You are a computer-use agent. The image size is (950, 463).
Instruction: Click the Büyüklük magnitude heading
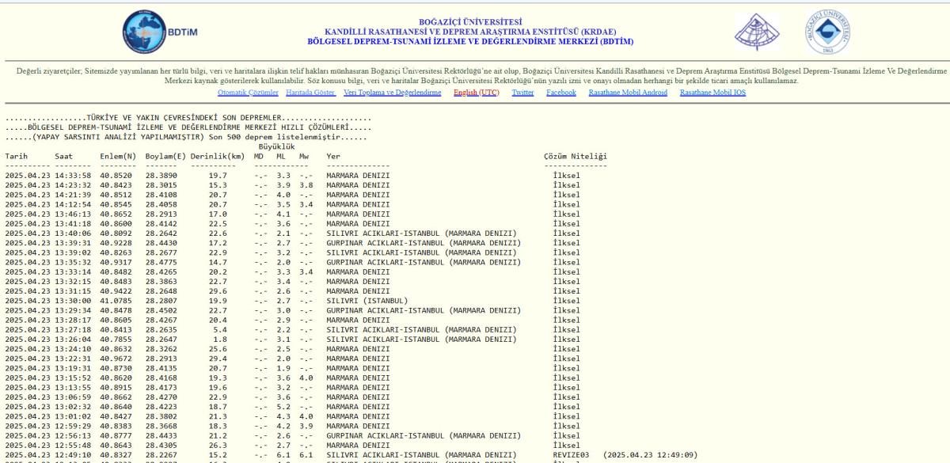pos(276,146)
